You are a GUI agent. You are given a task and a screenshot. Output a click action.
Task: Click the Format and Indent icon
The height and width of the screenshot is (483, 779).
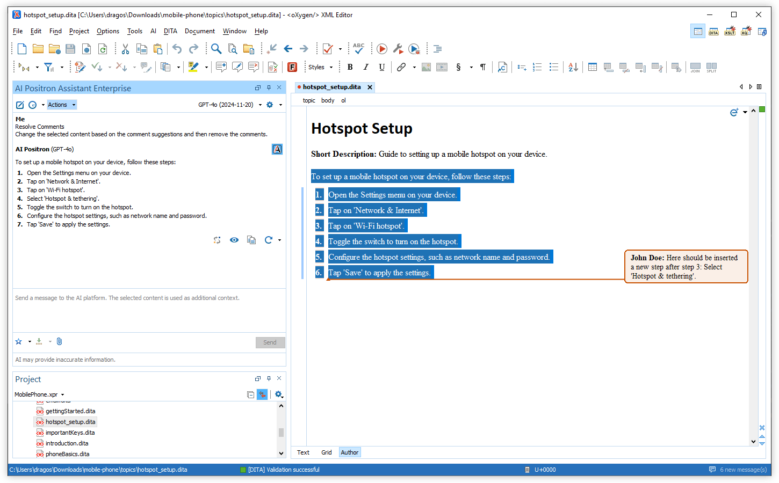point(438,49)
